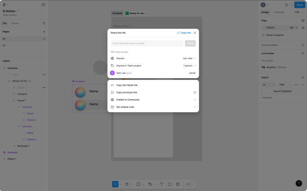Screen dimensions: 307x191
Task: Click the Invite button
Action: click(190, 43)
